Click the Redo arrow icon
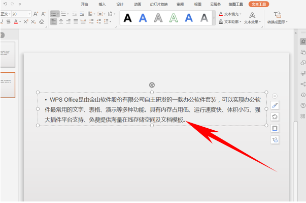306x203 pixels. [13, 4]
